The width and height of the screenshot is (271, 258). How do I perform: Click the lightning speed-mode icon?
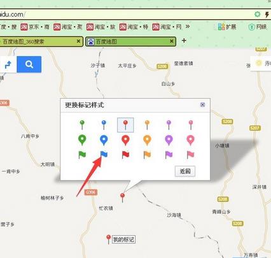[x=267, y=15]
